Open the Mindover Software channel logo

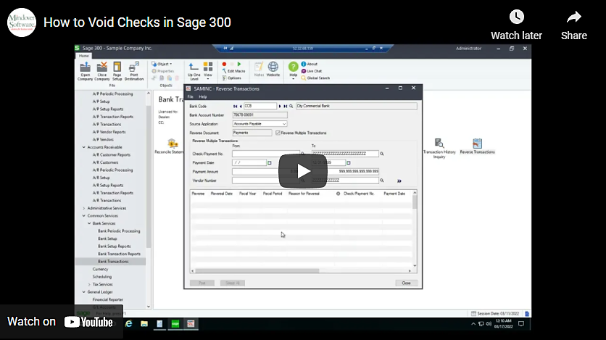[x=22, y=22]
